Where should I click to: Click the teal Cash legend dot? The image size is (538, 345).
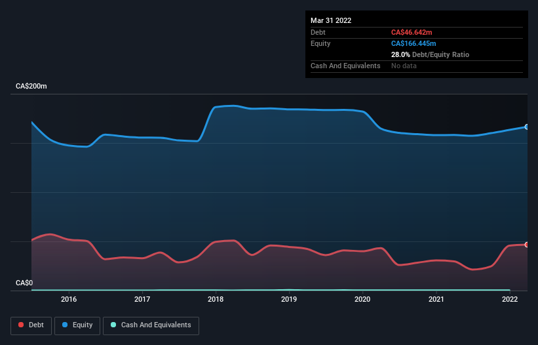point(113,325)
